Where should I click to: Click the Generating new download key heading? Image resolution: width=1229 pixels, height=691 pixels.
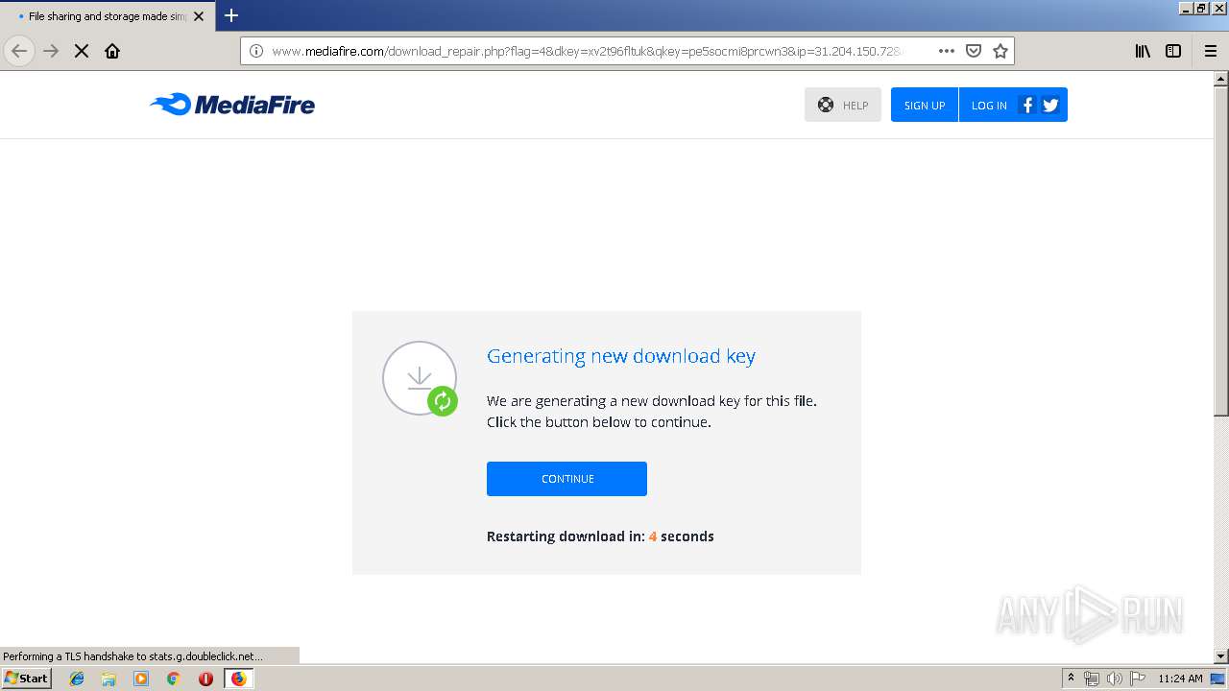(621, 356)
